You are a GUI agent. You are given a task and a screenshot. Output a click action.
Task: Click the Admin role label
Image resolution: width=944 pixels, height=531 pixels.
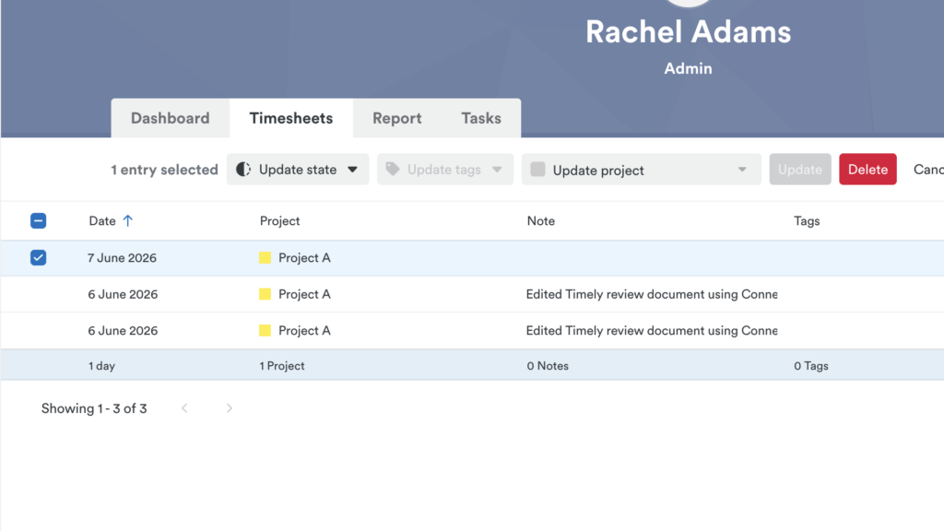coord(688,68)
